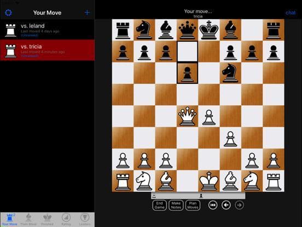Click the Plan Moves button

point(193,205)
